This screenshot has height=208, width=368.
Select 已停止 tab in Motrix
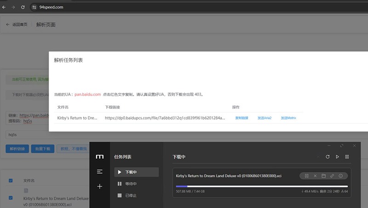click(136, 195)
